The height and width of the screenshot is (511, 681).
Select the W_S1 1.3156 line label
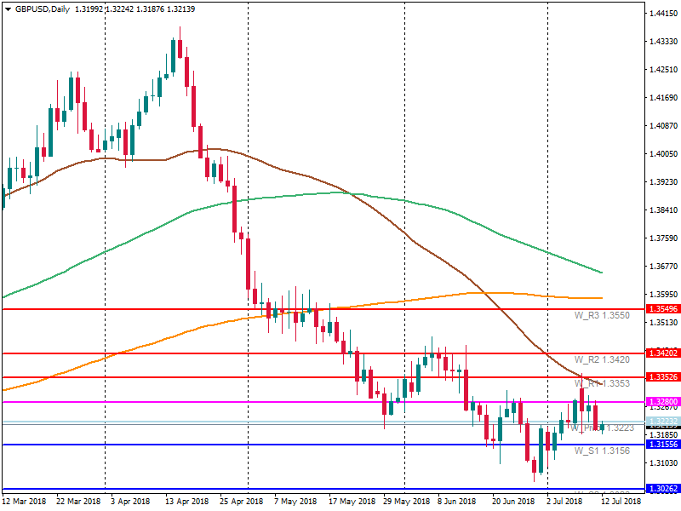pos(602,451)
